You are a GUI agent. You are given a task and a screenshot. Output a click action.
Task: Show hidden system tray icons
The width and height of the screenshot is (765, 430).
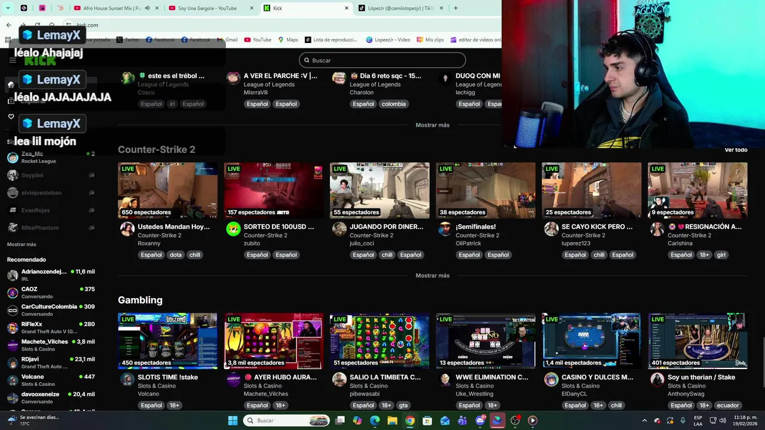tap(644, 420)
